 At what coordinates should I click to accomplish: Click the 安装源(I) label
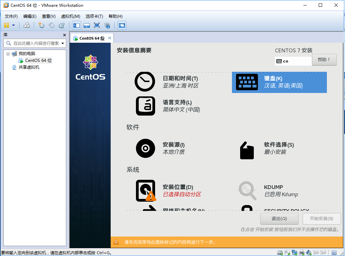pos(174,145)
